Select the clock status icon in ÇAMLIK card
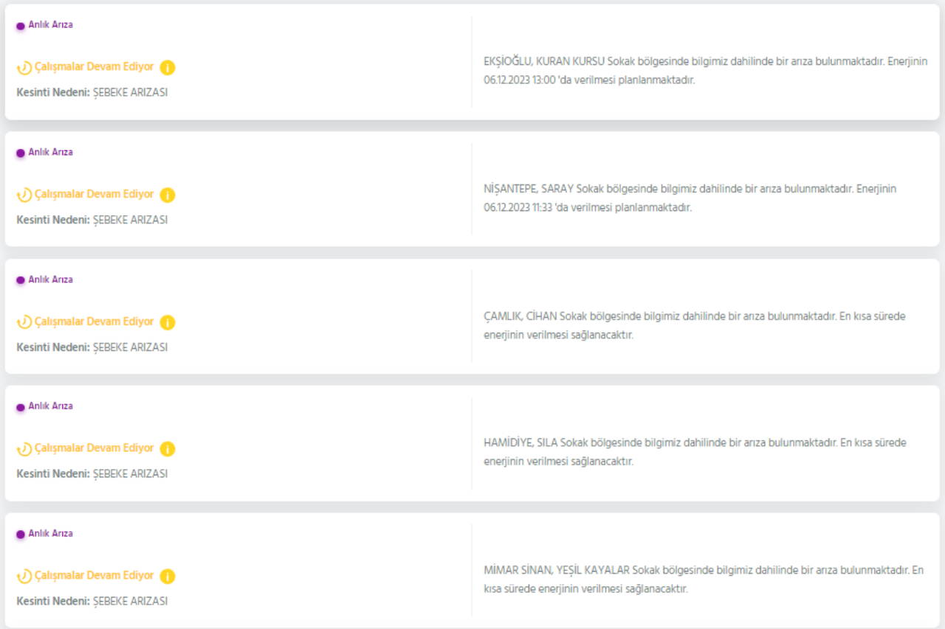Screen dimensions: 945x629 pyautogui.click(x=24, y=322)
